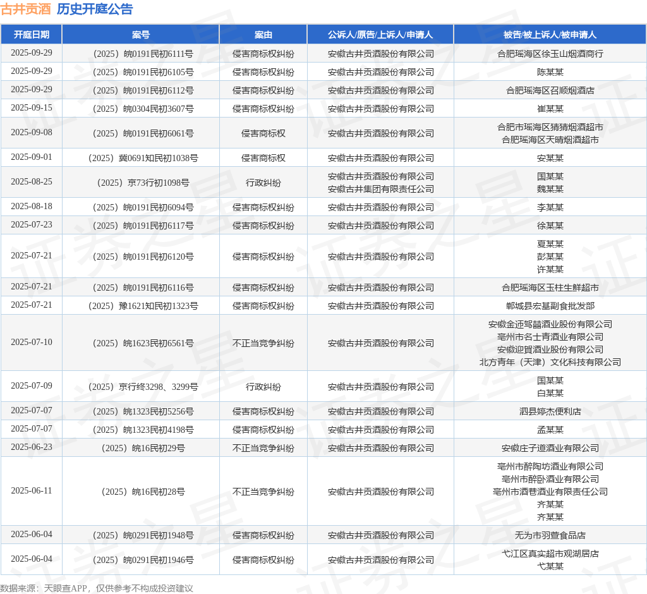Viewport: 647px width, 594px height.
Task: Click defendant 安徽庄子道酒业有限公司
Action: (550, 448)
